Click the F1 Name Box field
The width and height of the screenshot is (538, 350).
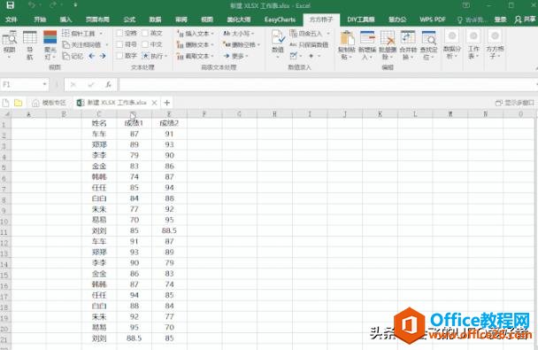[x=21, y=84]
